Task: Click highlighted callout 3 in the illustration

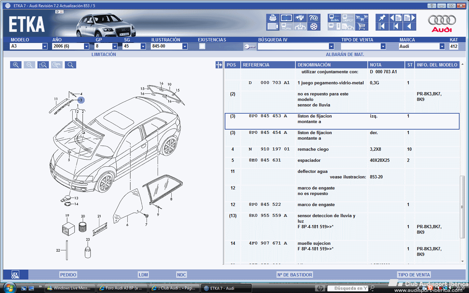Action: point(81,100)
